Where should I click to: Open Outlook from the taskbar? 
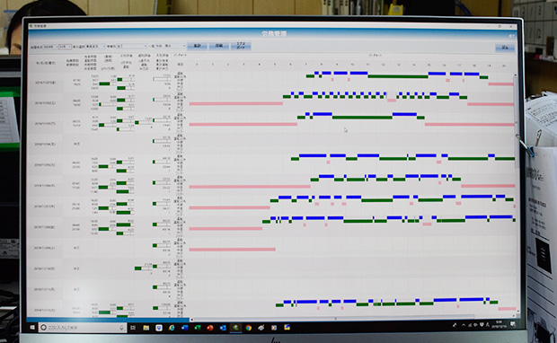point(223,328)
